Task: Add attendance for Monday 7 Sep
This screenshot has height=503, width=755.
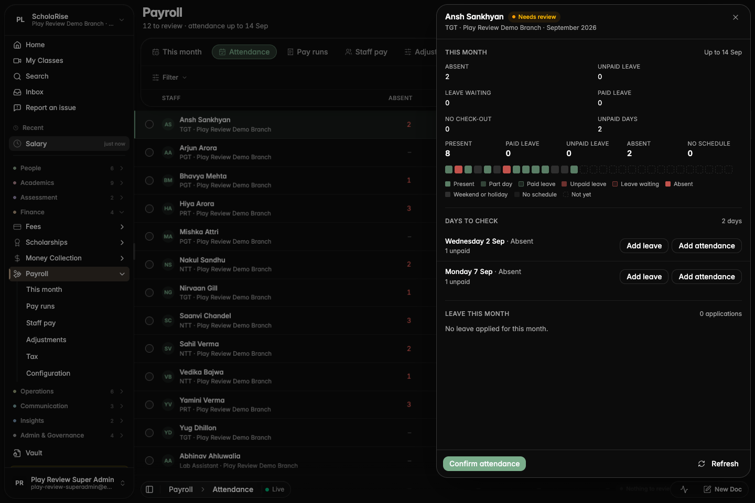Action: 707,277
